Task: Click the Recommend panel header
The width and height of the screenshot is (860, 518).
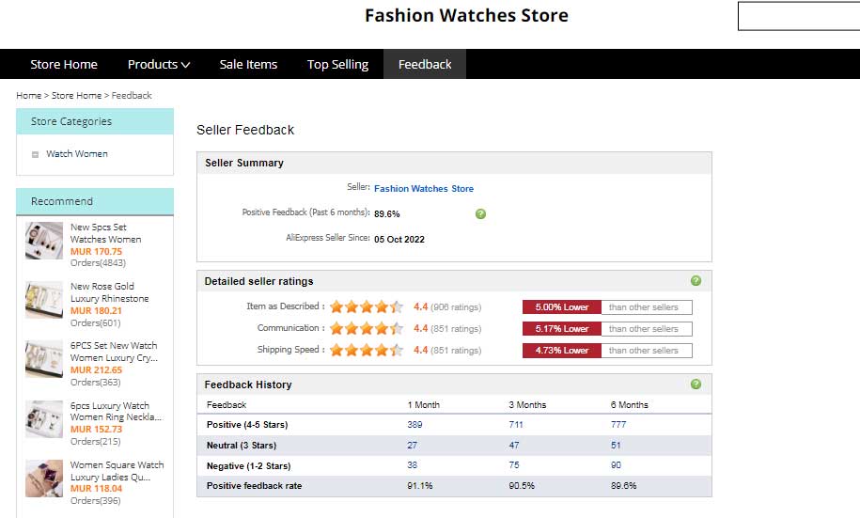Action: pos(95,201)
